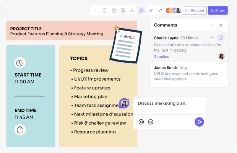The width and height of the screenshot is (237, 153).
Task: Select the PROJECT TITLE label
Action: (26, 29)
